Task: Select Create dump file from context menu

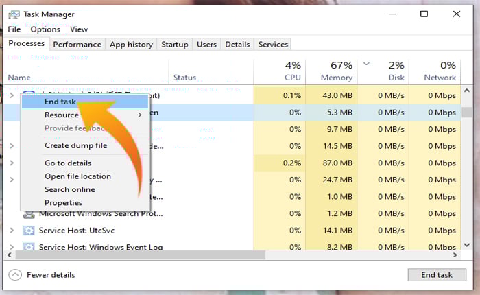Action: (x=75, y=145)
